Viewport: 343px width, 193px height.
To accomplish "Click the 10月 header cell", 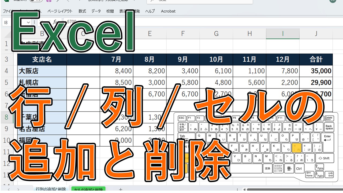I will (216, 59).
